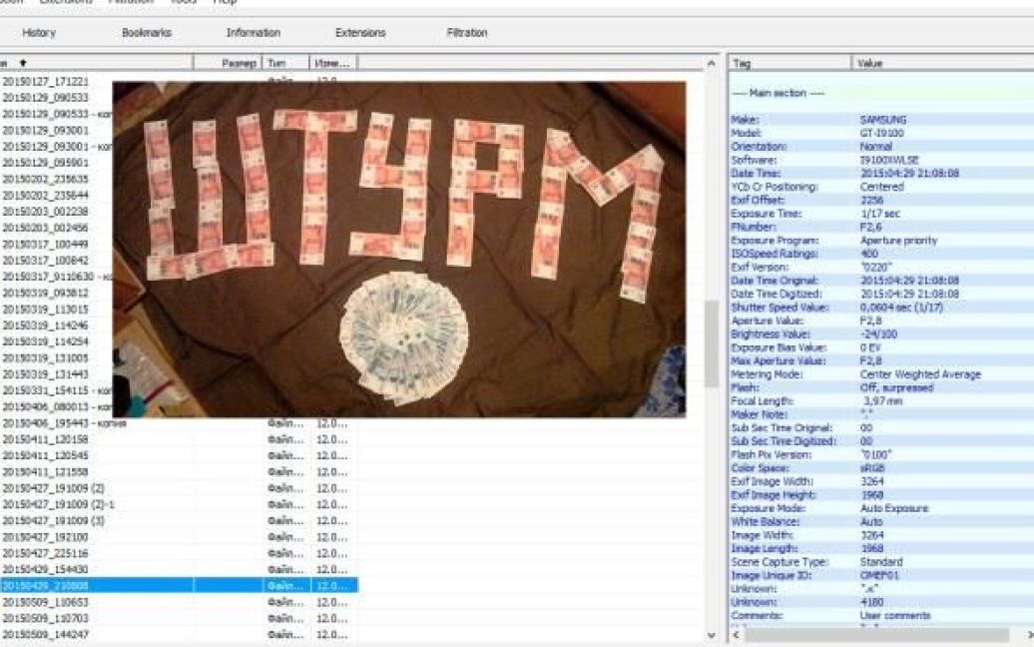Sort files by the Размер column
1034x647 pixels.
[228, 63]
